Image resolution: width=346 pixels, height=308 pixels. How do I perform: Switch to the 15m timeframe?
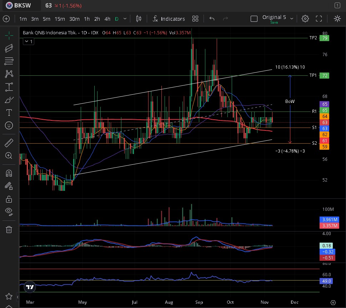60,19
